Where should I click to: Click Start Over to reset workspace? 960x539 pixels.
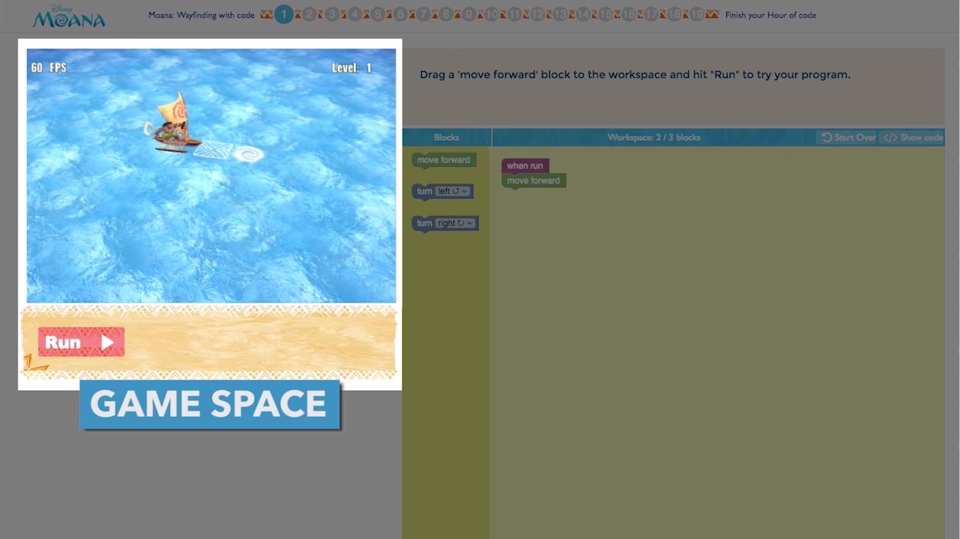click(848, 138)
